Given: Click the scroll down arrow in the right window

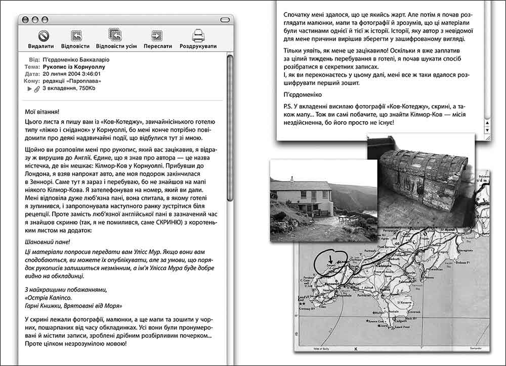Looking at the screenshot, I should point(487,130).
